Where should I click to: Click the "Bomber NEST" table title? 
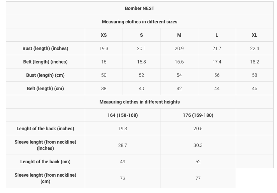(139, 8)
